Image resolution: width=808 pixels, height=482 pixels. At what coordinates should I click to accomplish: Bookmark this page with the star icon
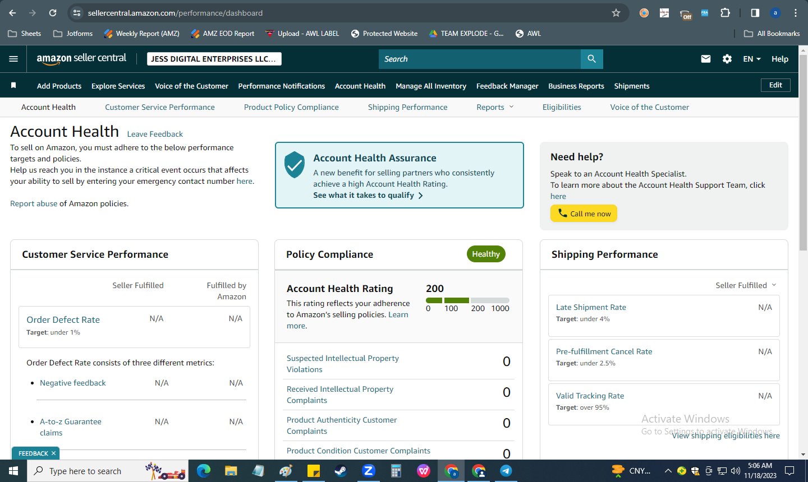pyautogui.click(x=616, y=13)
